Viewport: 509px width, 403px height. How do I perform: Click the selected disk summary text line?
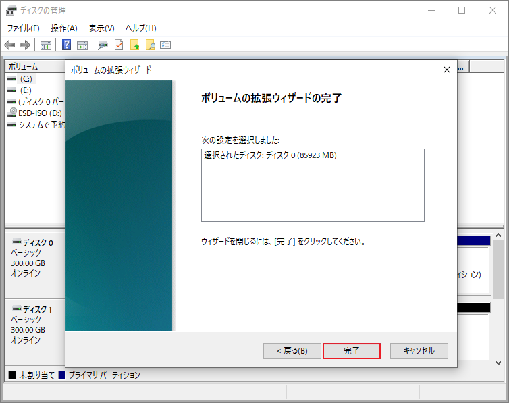270,155
